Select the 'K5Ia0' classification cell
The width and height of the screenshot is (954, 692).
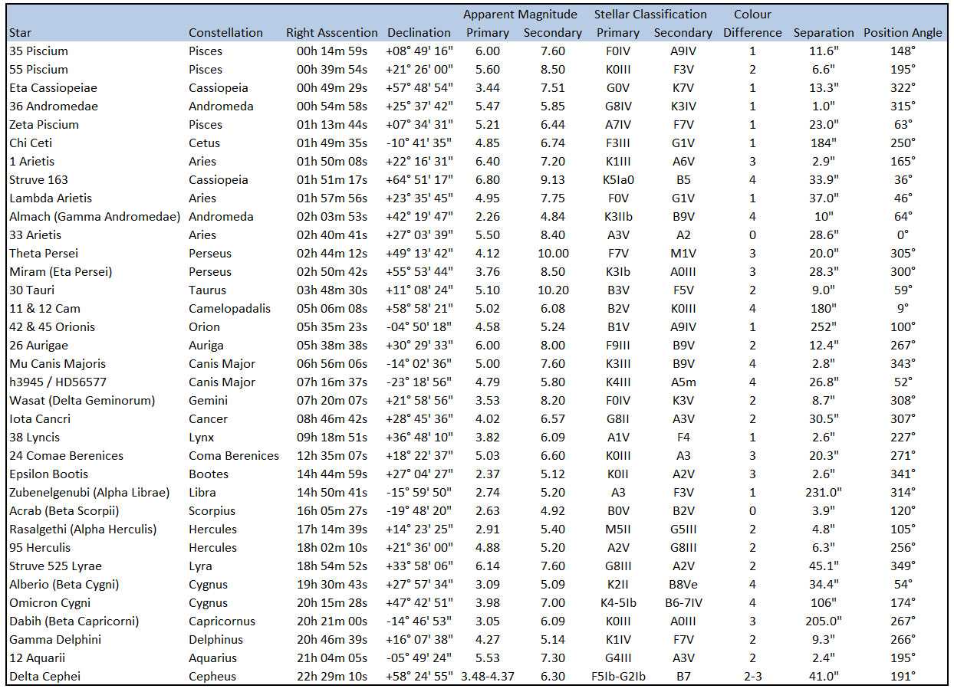click(x=618, y=180)
